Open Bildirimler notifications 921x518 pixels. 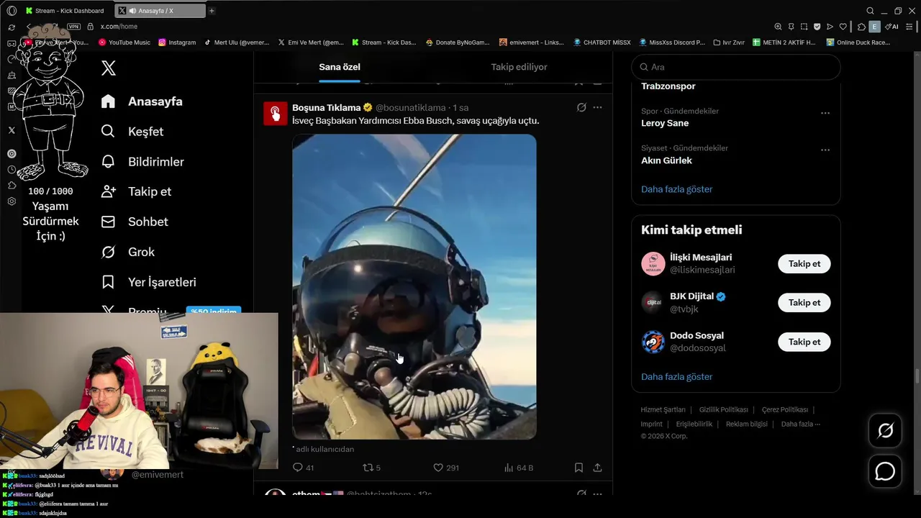[142, 162]
